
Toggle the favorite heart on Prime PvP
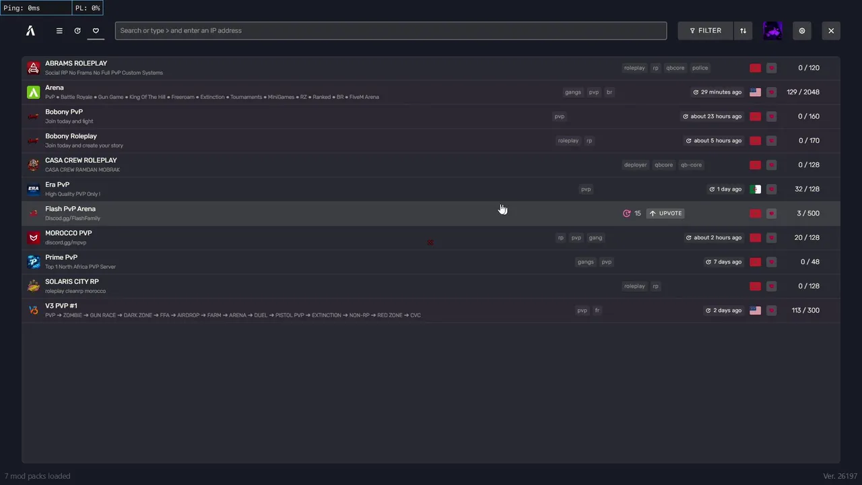click(772, 261)
